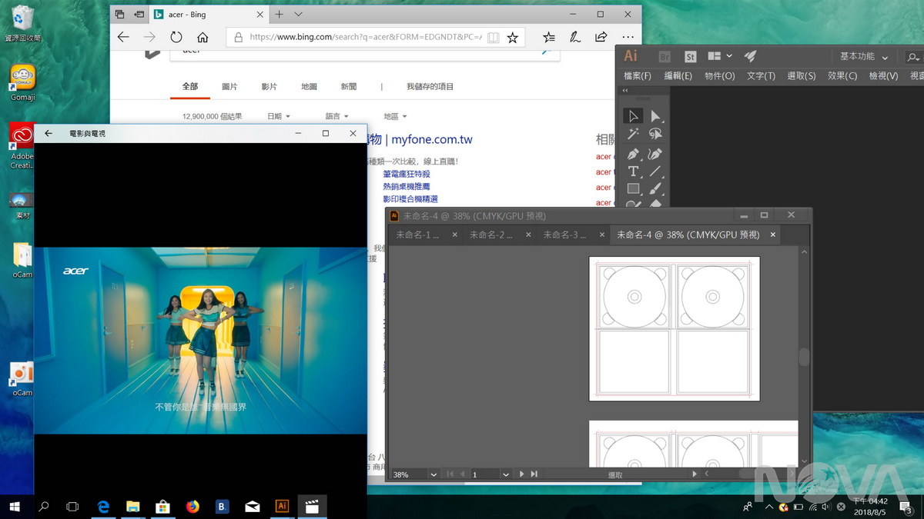Click the 筆電瘋狂特殺 link
924x519 pixels.
click(x=406, y=173)
